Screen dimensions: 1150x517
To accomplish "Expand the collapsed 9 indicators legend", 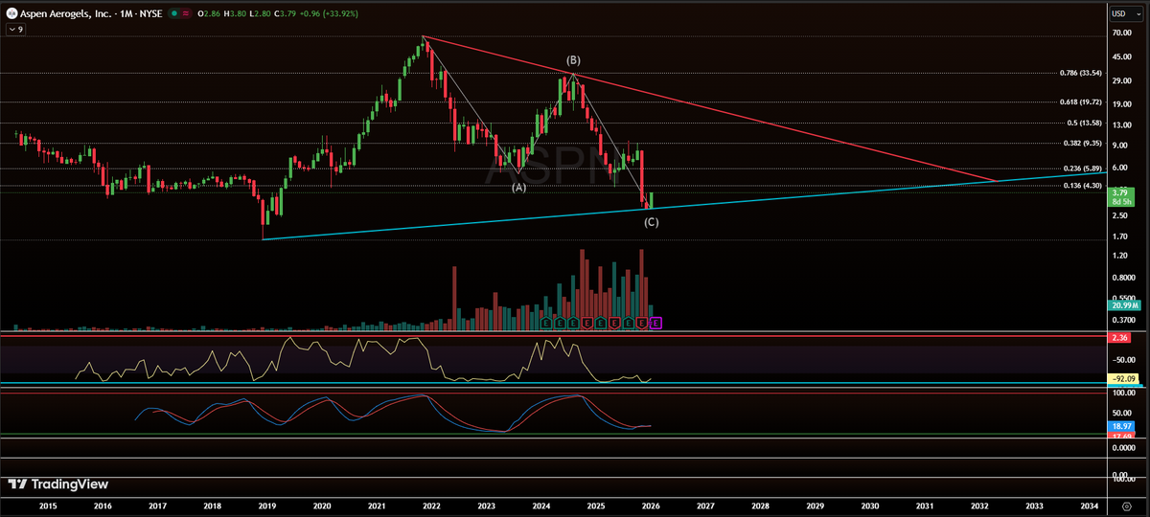I will (15, 30).
